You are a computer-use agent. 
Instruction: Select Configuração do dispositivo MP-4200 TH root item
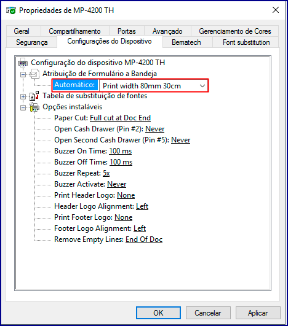coord(98,63)
